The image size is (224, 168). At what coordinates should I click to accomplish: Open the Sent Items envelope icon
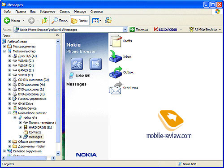click(x=116, y=88)
